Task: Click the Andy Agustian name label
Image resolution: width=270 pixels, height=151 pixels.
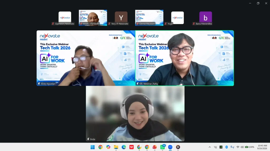Action: click(48, 84)
